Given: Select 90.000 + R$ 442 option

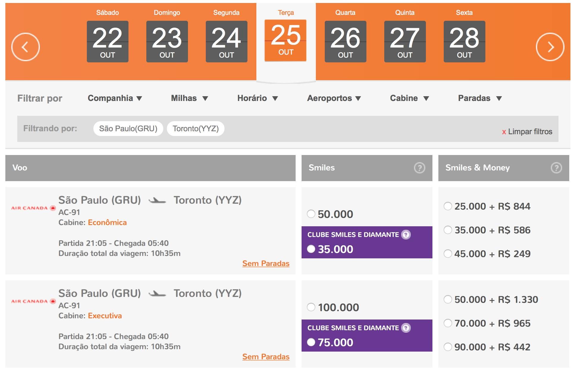Looking at the screenshot, I should click(x=448, y=347).
